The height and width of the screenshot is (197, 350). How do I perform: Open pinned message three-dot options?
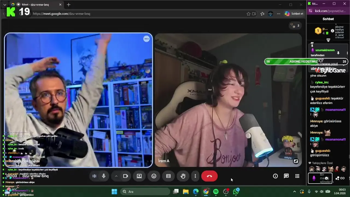[347, 53]
